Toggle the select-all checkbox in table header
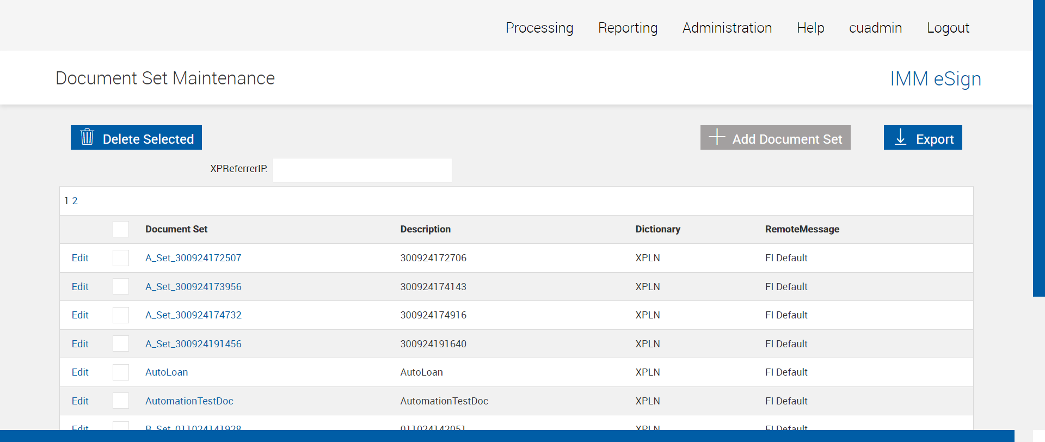1045x442 pixels. click(x=121, y=229)
